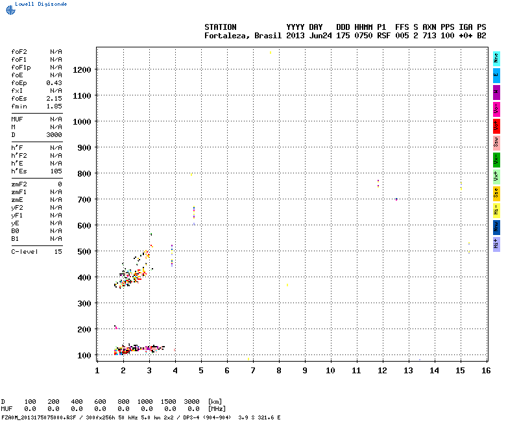Click station name Fortaleza, Brasil
Viewport: 519px width, 422px height.
243,36
